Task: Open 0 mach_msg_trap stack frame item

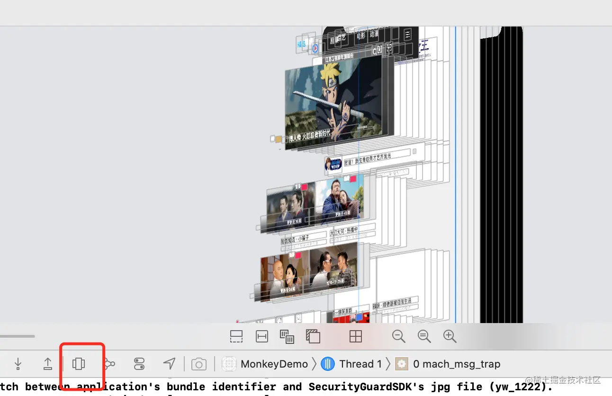Action: (448, 364)
